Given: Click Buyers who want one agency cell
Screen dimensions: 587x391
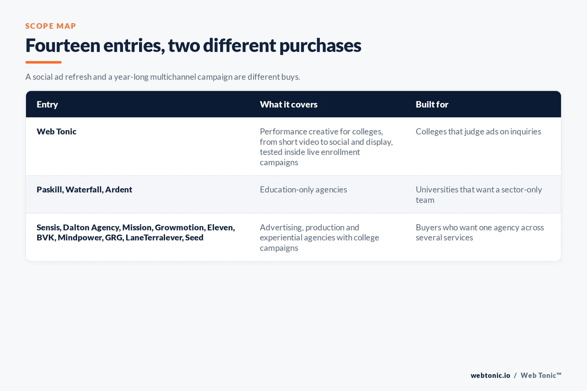Looking at the screenshot, I should 480,232.
